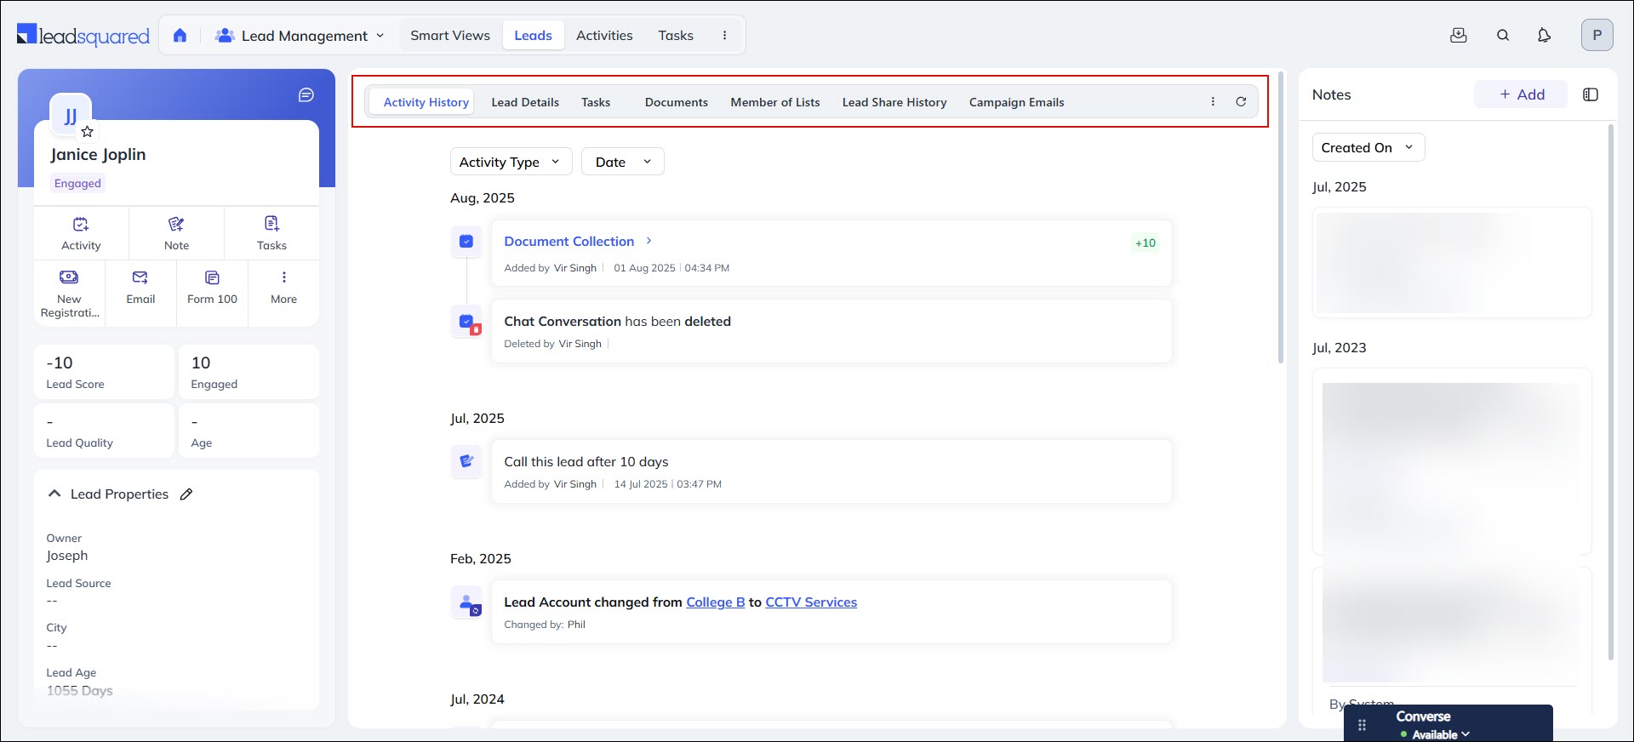This screenshot has height=742, width=1634.
Task: Open notifications bell icon
Action: point(1544,36)
